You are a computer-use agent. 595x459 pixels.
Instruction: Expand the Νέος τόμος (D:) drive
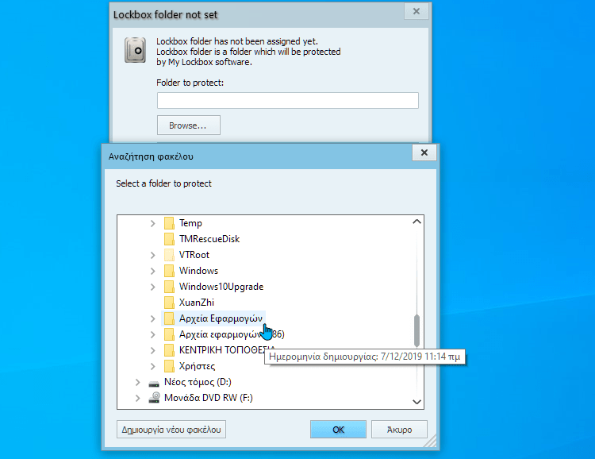138,382
